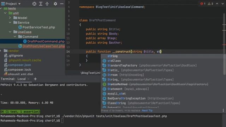Click the UseCase folder icon
The width and height of the screenshot is (226, 127).
click(15, 32)
